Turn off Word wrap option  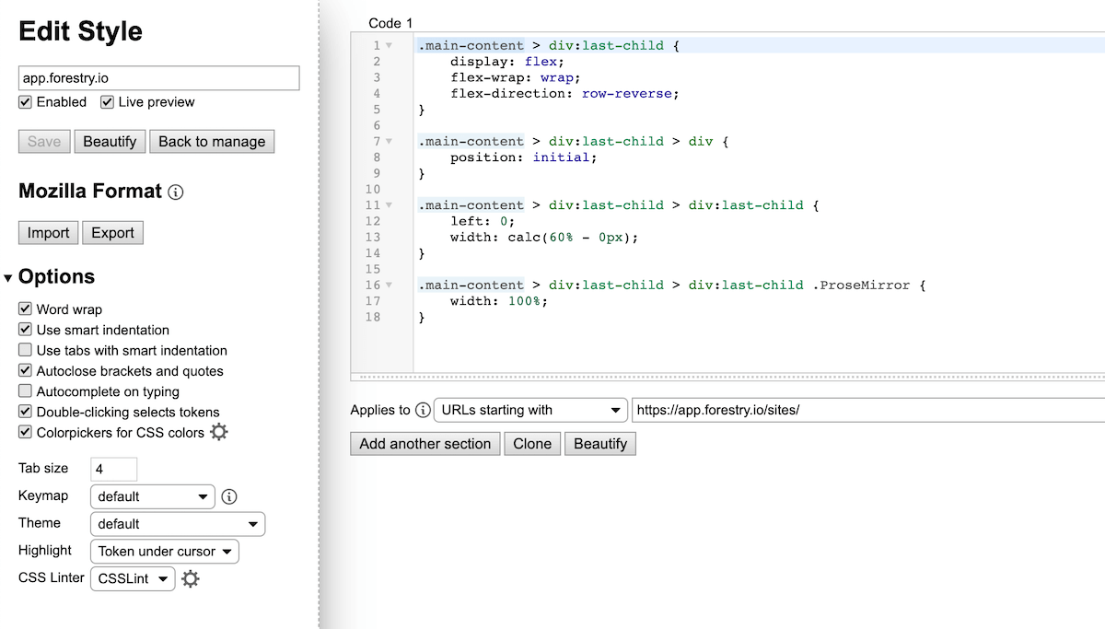pos(25,309)
